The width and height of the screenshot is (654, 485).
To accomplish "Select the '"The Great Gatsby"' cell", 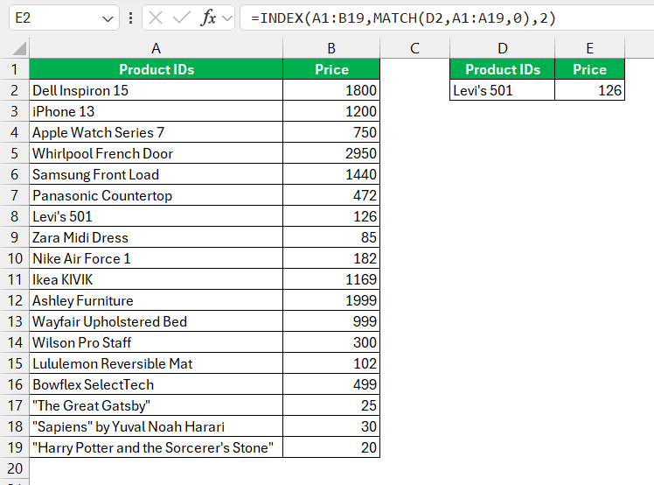I will (156, 405).
